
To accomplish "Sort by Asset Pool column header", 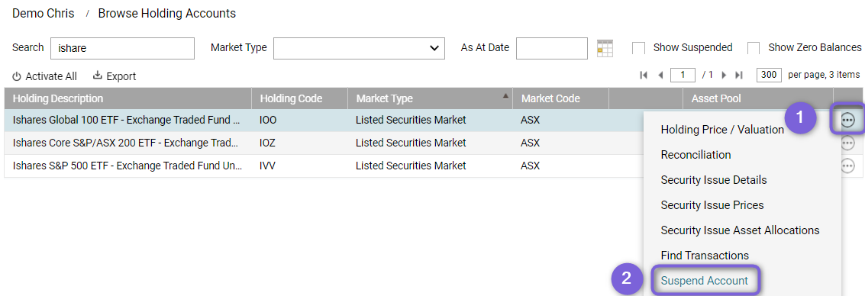I will click(x=758, y=98).
